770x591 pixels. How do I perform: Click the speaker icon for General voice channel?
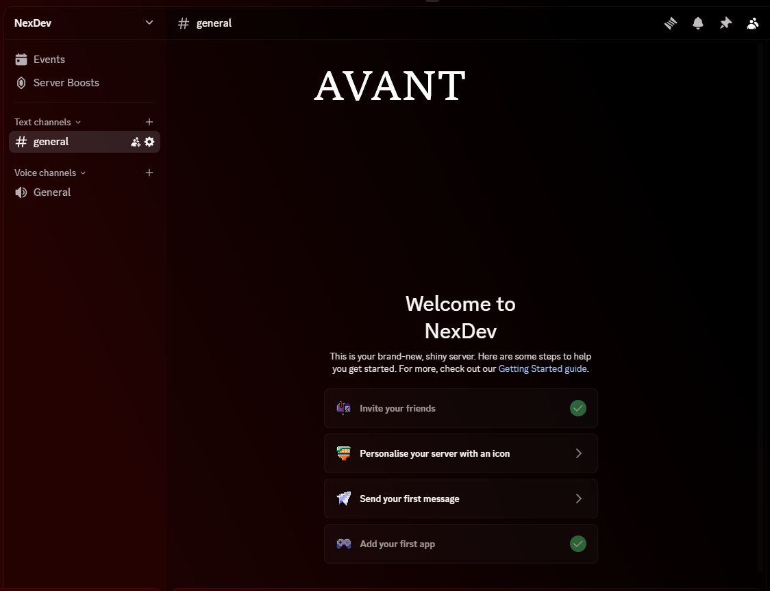[21, 192]
